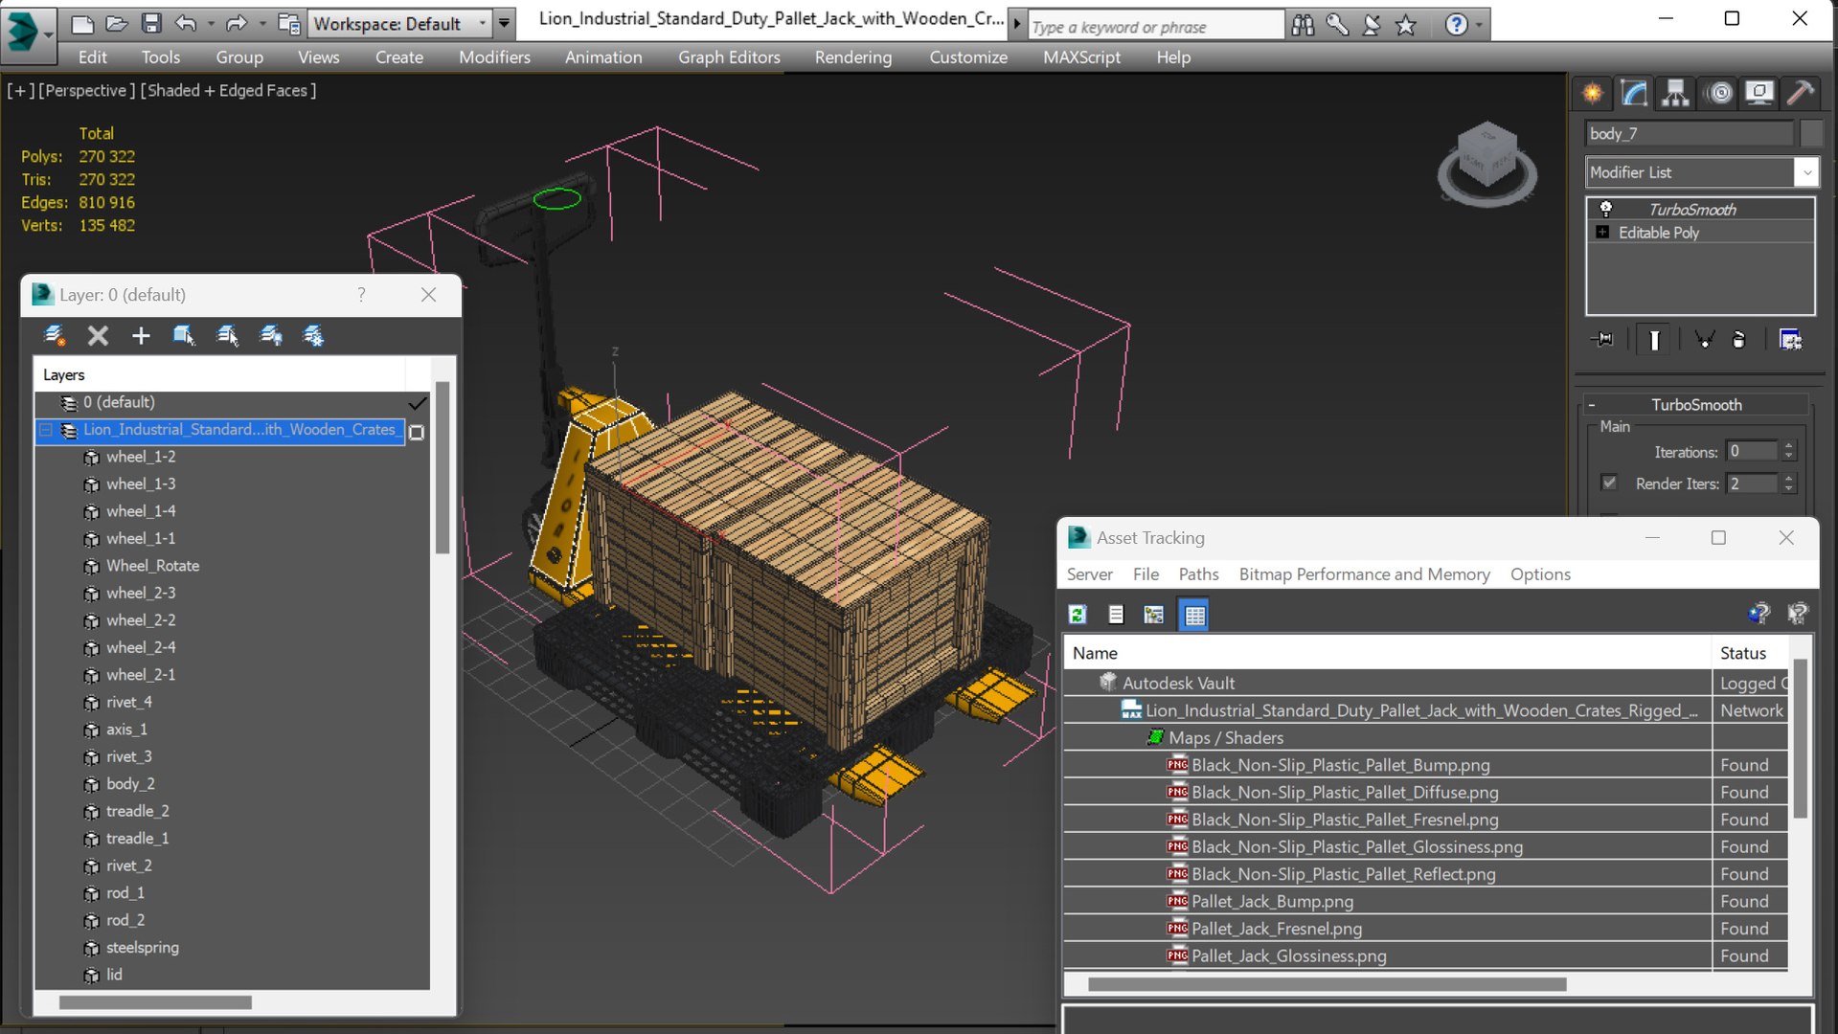Open the MAXScript menu
Image resolution: width=1838 pixels, height=1034 pixels.
click(1081, 57)
